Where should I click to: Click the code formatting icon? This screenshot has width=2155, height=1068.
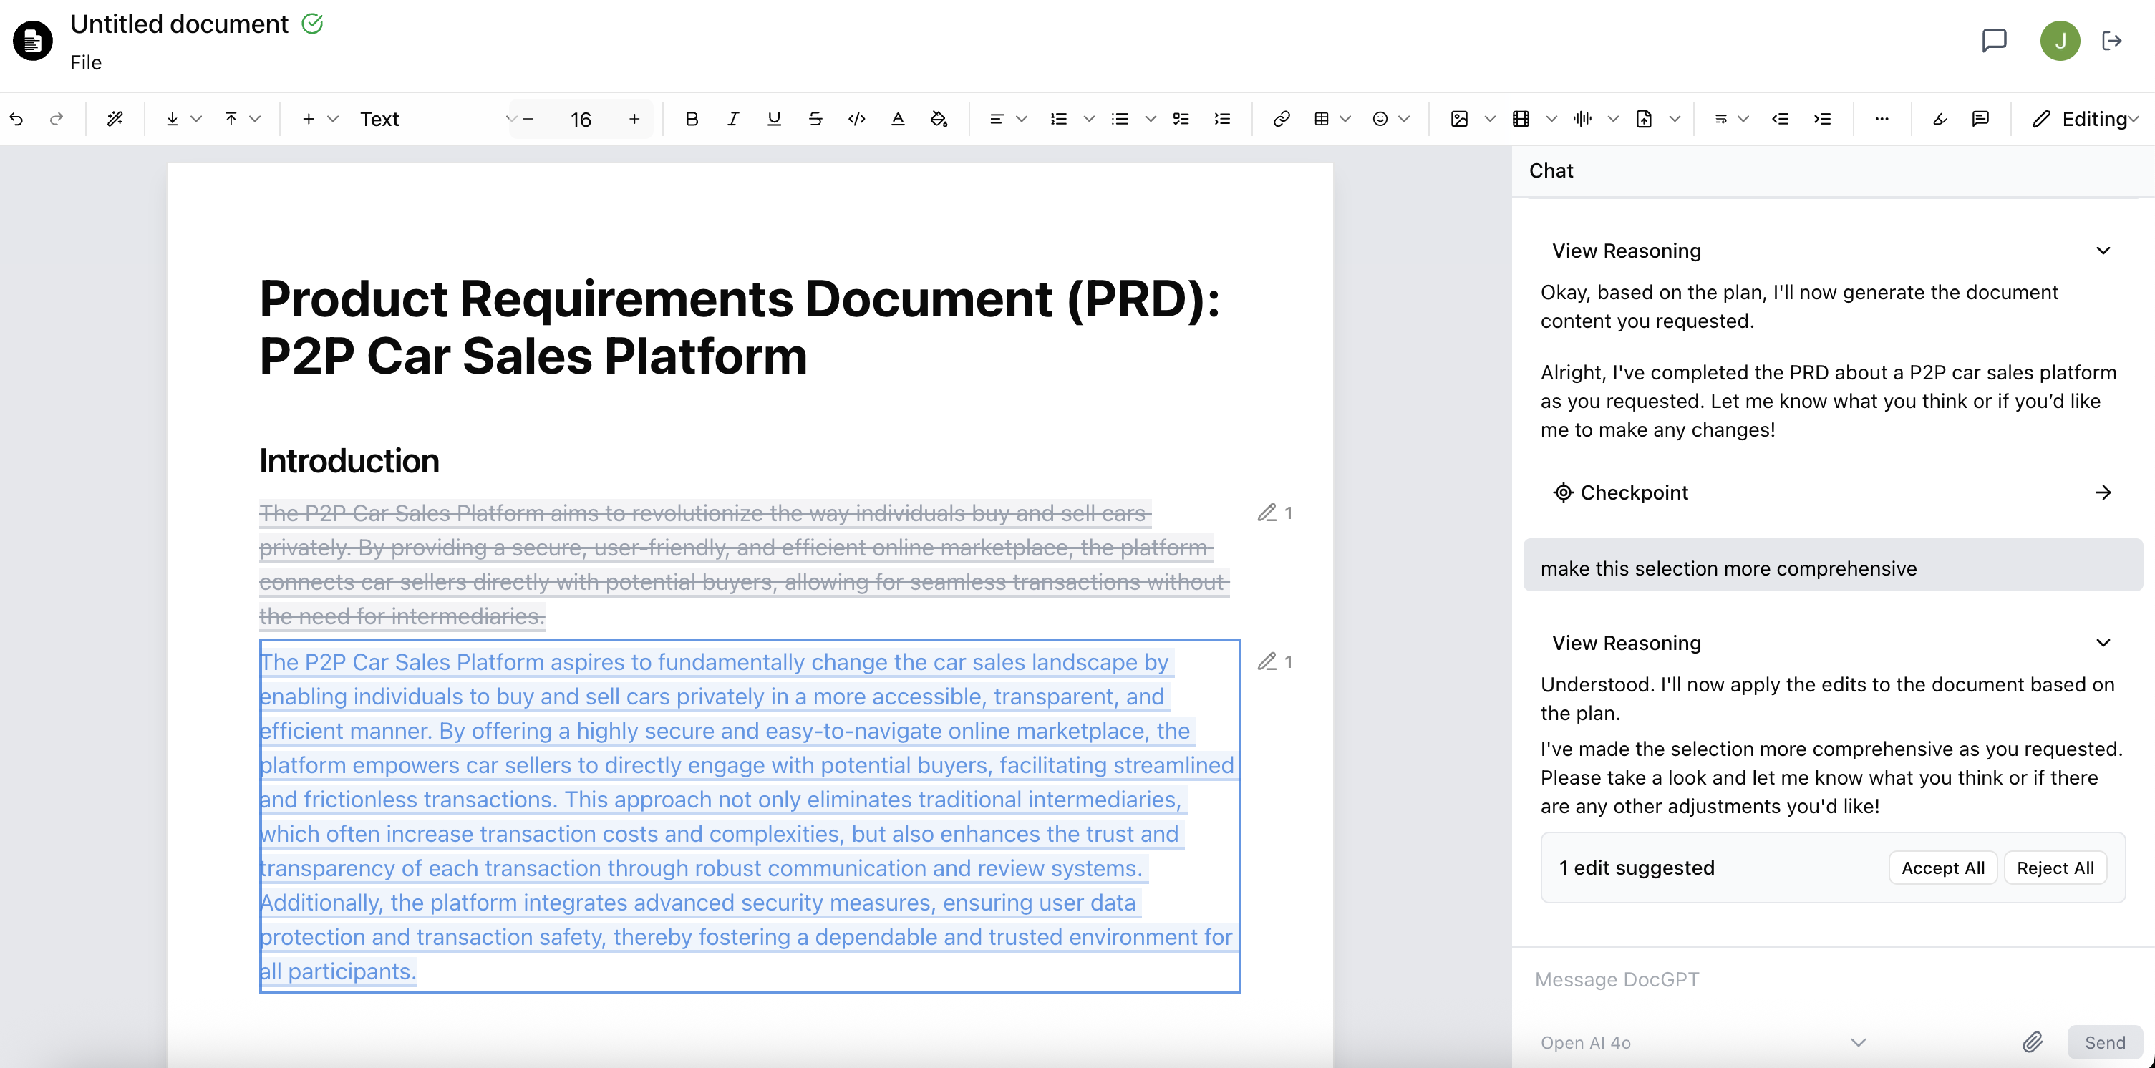(856, 119)
